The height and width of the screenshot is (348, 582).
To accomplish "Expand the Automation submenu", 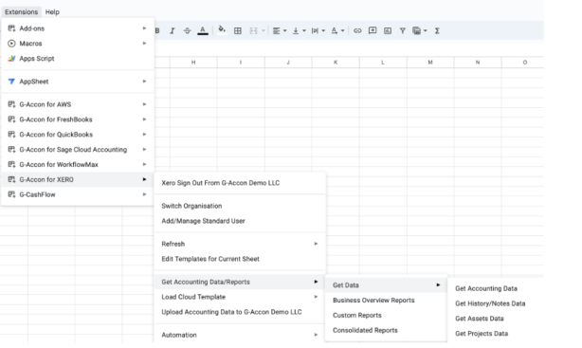I will [240, 335].
